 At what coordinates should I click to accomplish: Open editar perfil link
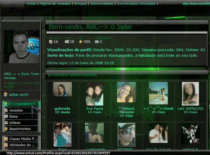point(18,95)
